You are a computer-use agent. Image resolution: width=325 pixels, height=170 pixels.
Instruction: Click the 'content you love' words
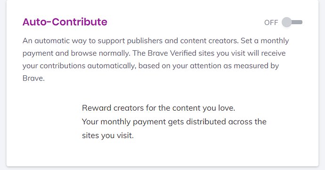[x=203, y=108]
